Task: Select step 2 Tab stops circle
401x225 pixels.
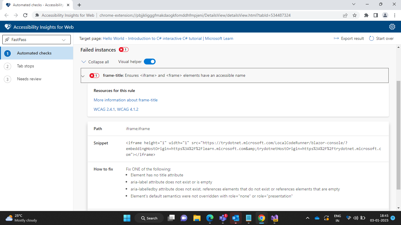Action: click(7, 66)
